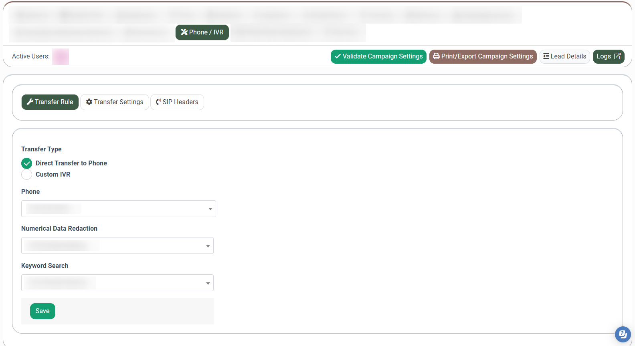The height and width of the screenshot is (346, 635).
Task: Open the help chat bubble icon
Action: tap(623, 334)
